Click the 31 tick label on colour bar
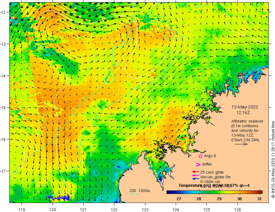 click(259, 199)
